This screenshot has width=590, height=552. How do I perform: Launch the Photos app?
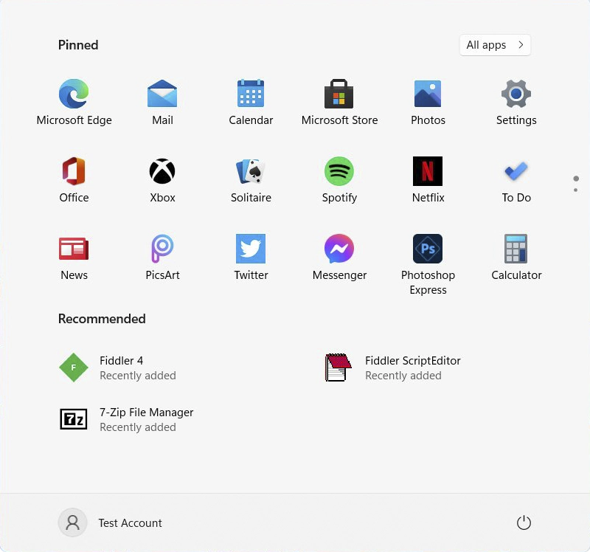(x=428, y=94)
